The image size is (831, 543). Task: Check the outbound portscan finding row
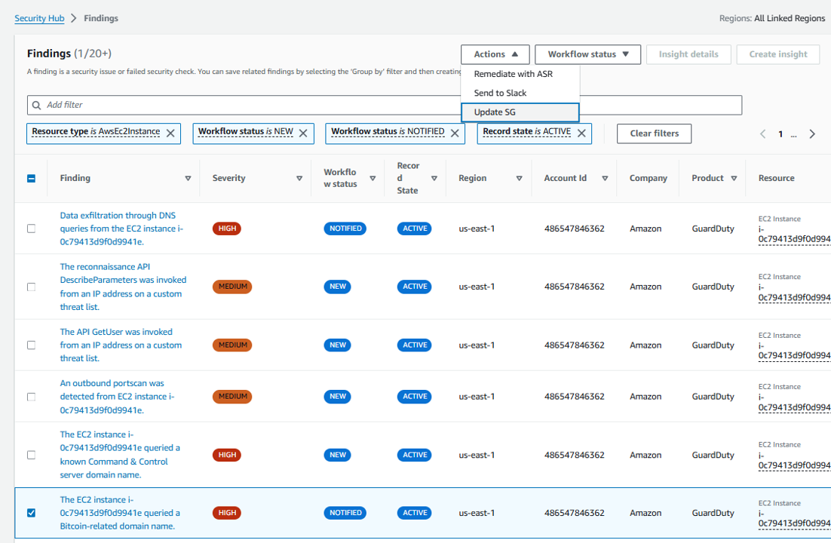(31, 397)
